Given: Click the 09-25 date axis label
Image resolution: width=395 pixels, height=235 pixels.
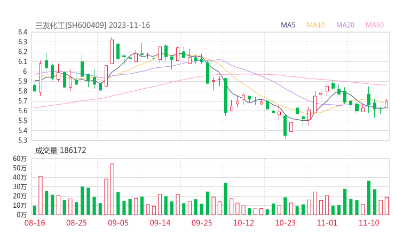Looking at the screenshot, I should click(x=202, y=223).
